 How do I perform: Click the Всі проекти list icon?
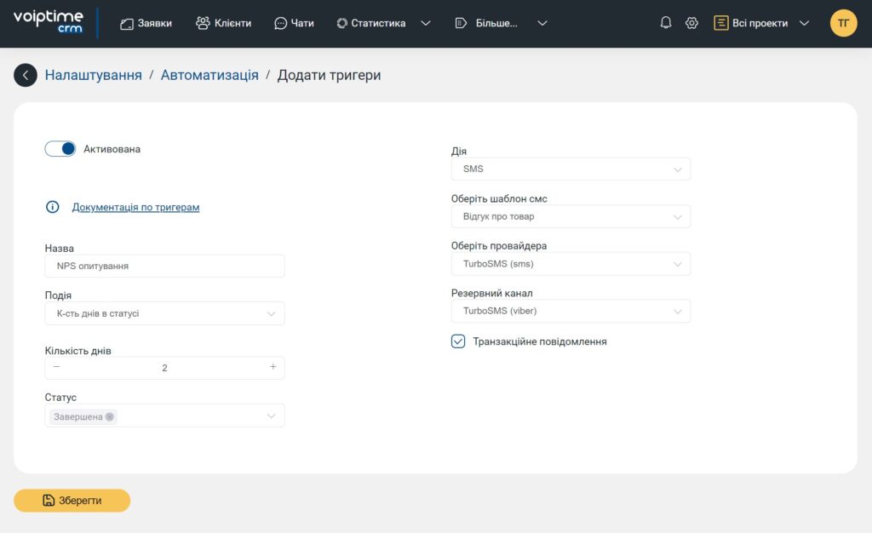click(720, 23)
